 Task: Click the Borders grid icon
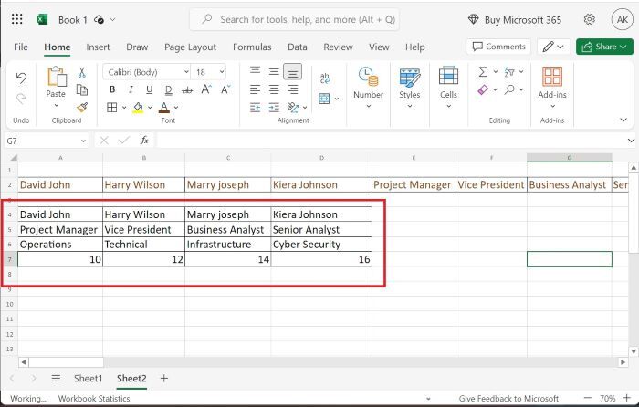(x=111, y=107)
